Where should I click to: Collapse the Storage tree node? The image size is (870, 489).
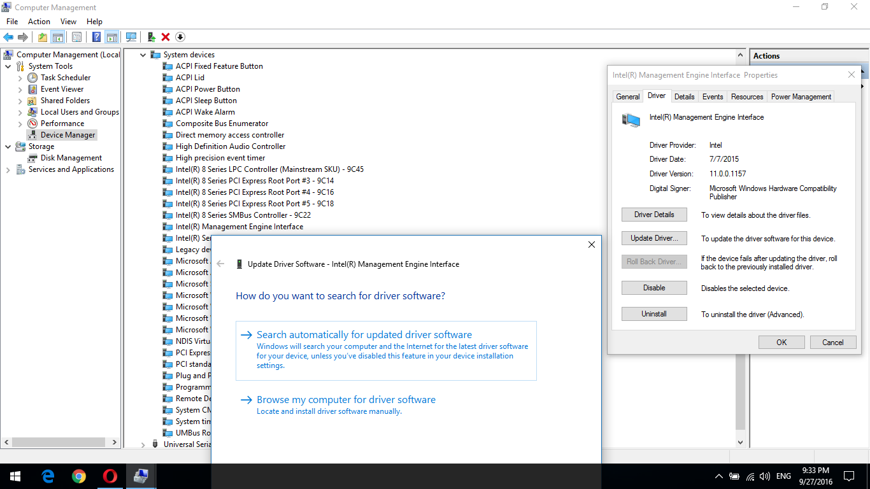[x=8, y=146]
